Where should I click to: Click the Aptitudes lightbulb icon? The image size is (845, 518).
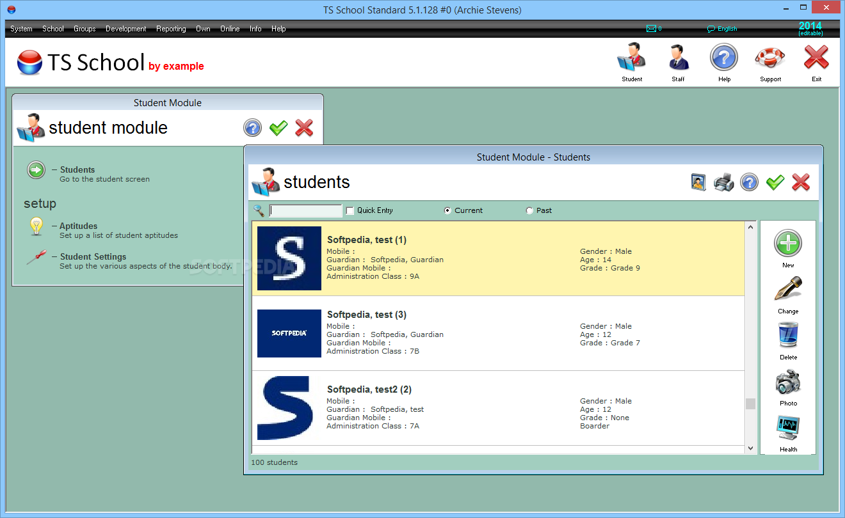click(x=36, y=226)
